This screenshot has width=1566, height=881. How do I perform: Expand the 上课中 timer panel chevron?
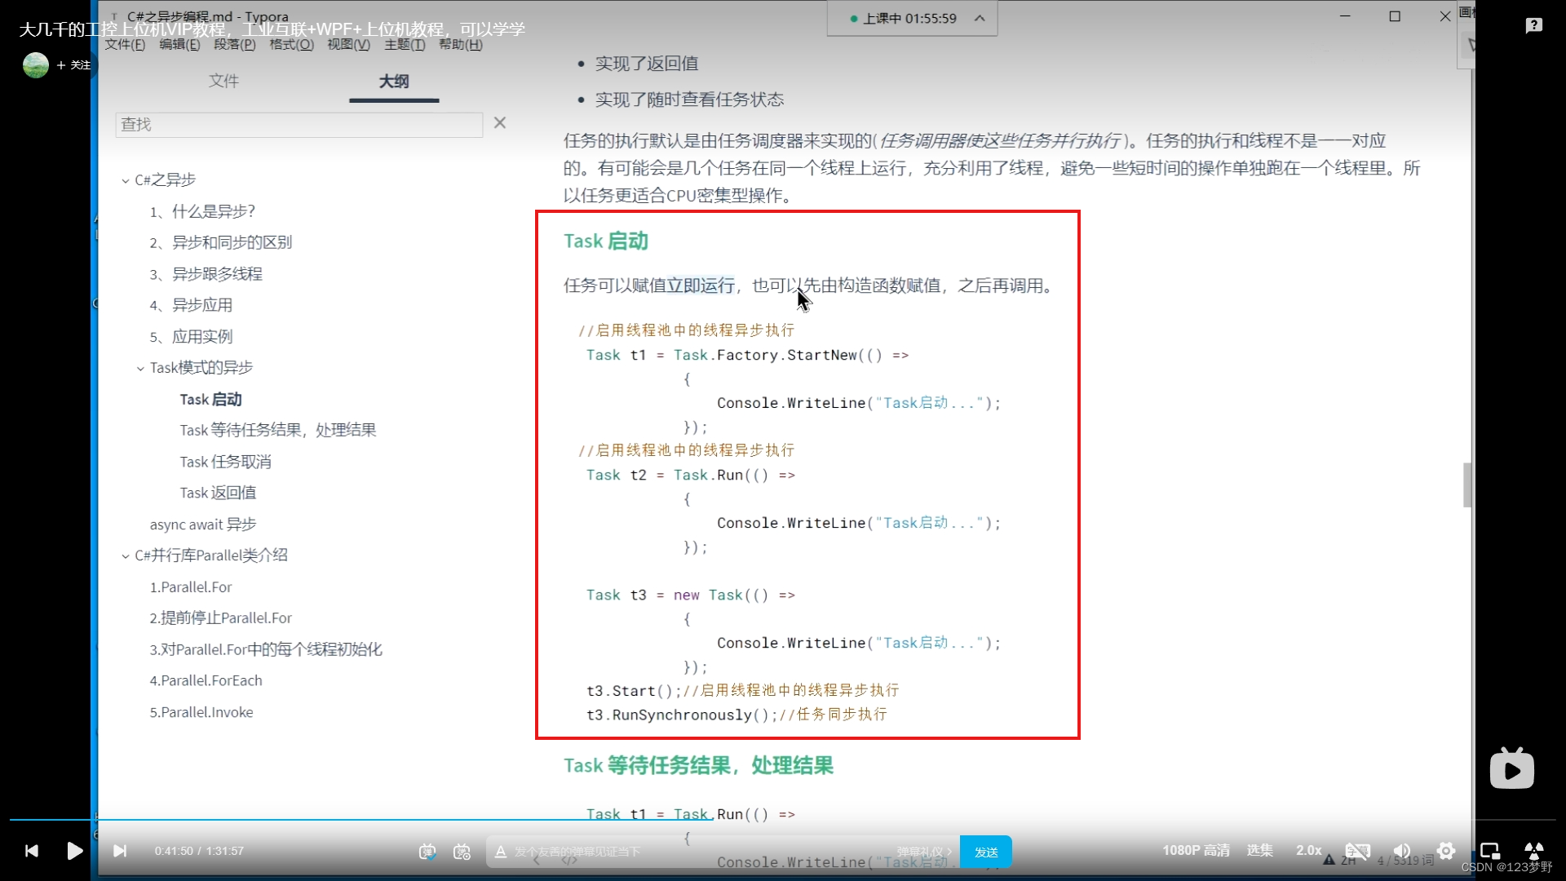(x=980, y=18)
